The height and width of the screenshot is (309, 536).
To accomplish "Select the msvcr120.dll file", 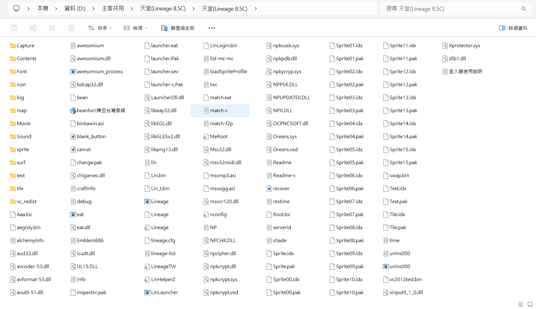I will click(x=221, y=202).
